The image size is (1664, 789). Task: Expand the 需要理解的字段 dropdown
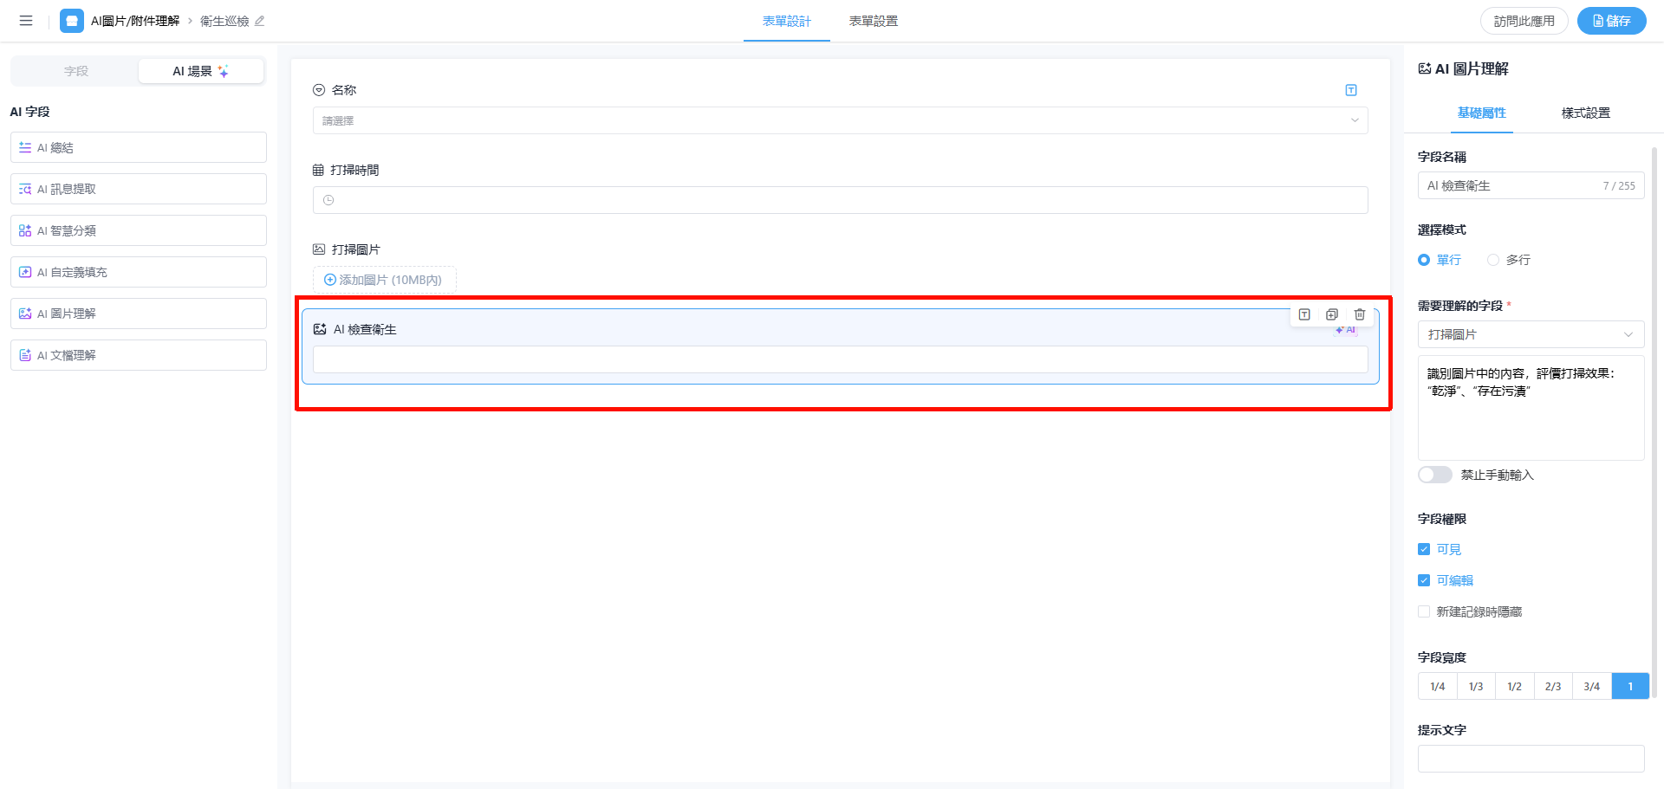(1530, 334)
